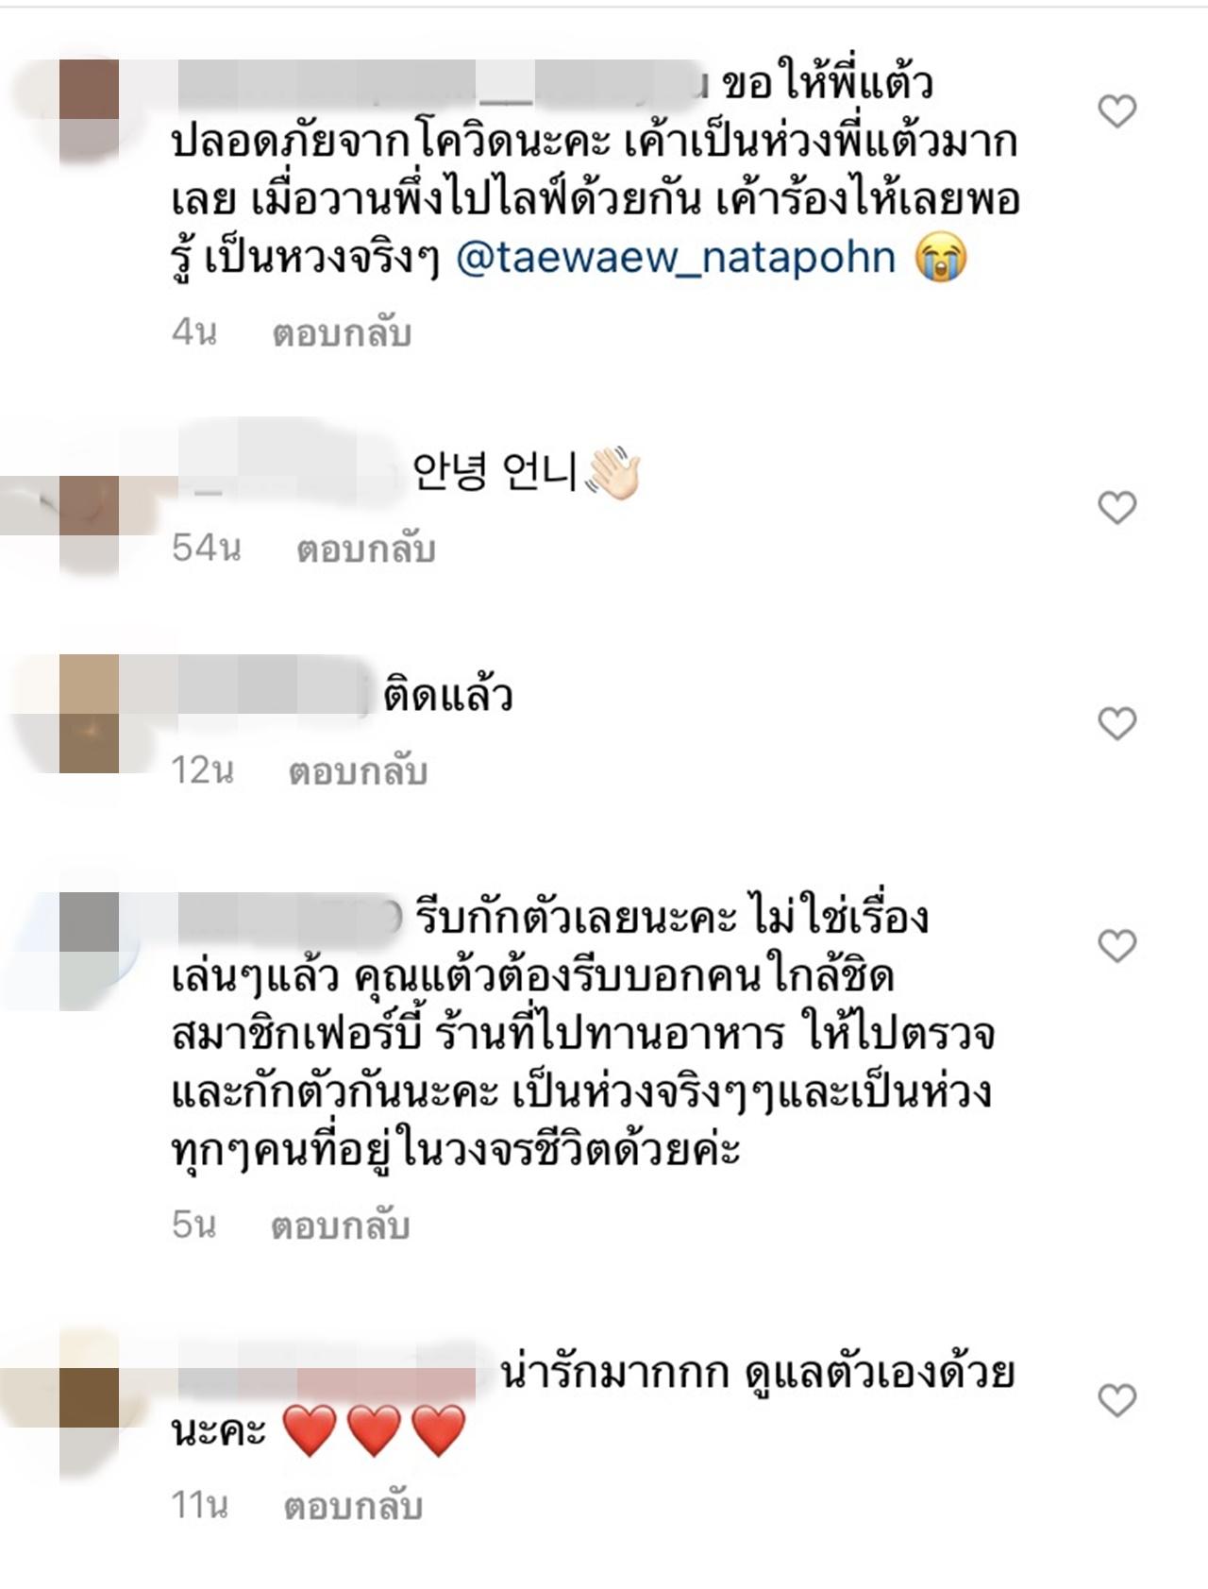Open the blurred username before 'ติดแล้ว'

tap(274, 694)
